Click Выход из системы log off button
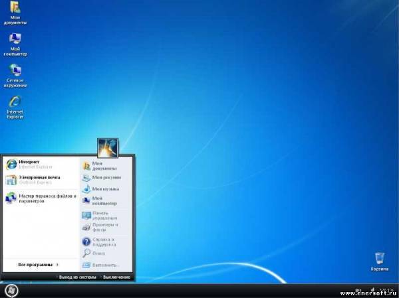 coord(77,277)
